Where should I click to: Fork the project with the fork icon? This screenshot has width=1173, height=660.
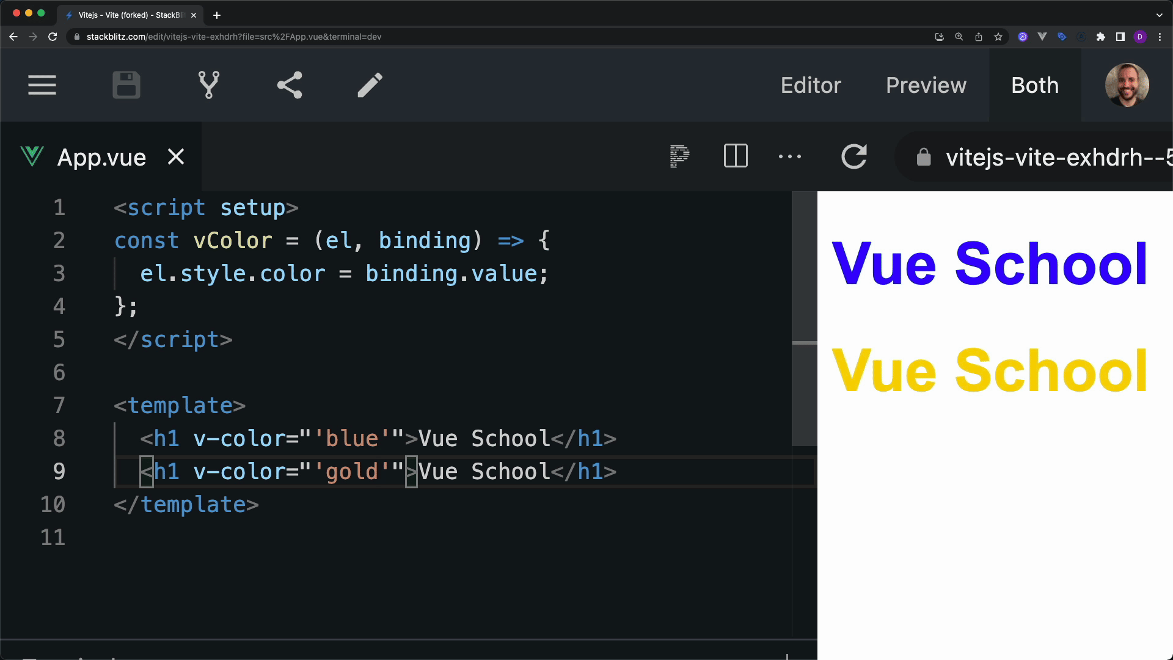(209, 85)
